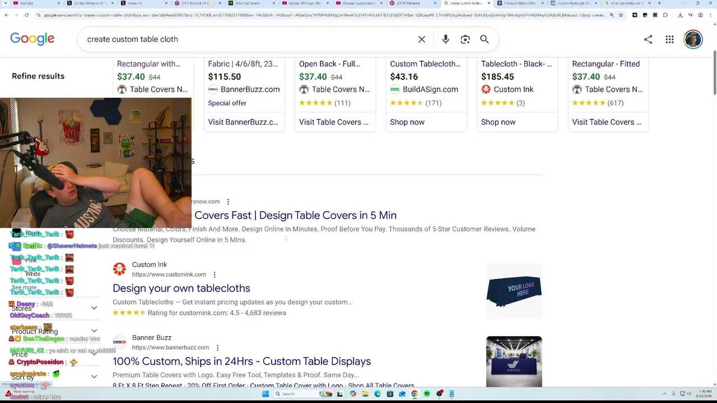The height and width of the screenshot is (403, 717).
Task: Open a new browser tab
Action: 659,3
